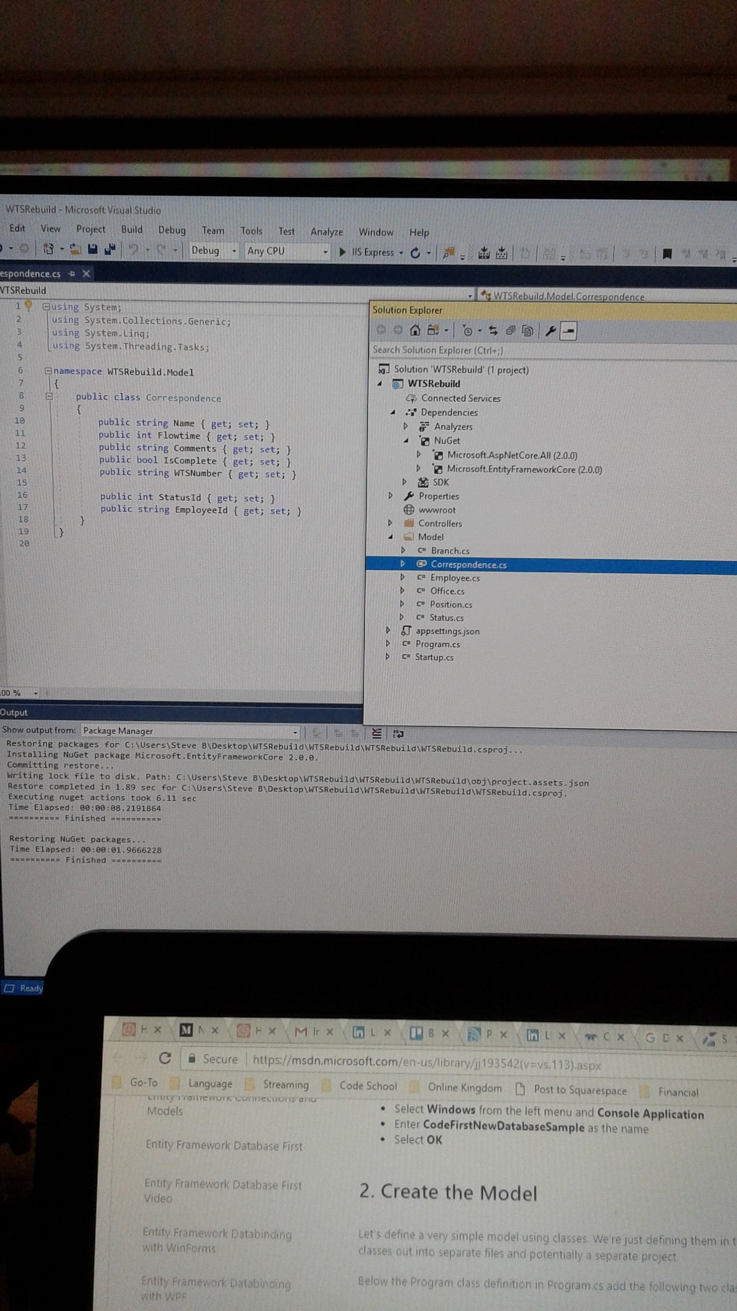Click the Pending Changes Filter clock icon
This screenshot has height=1311, width=737.
coord(467,331)
